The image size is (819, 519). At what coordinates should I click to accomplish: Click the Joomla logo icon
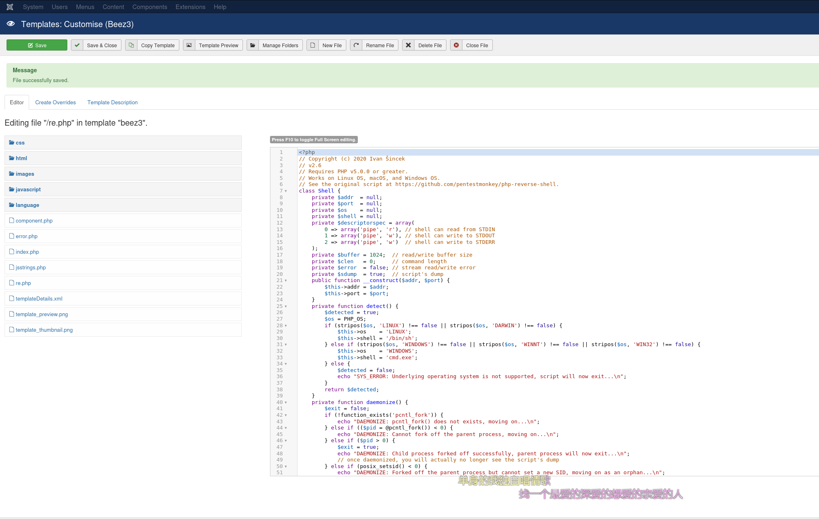tap(10, 7)
